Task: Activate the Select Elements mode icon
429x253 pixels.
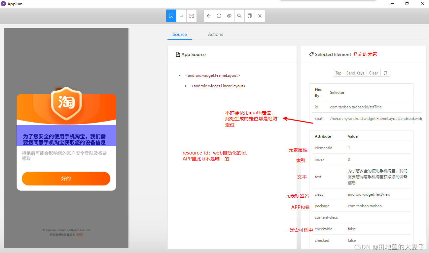Action: click(171, 16)
